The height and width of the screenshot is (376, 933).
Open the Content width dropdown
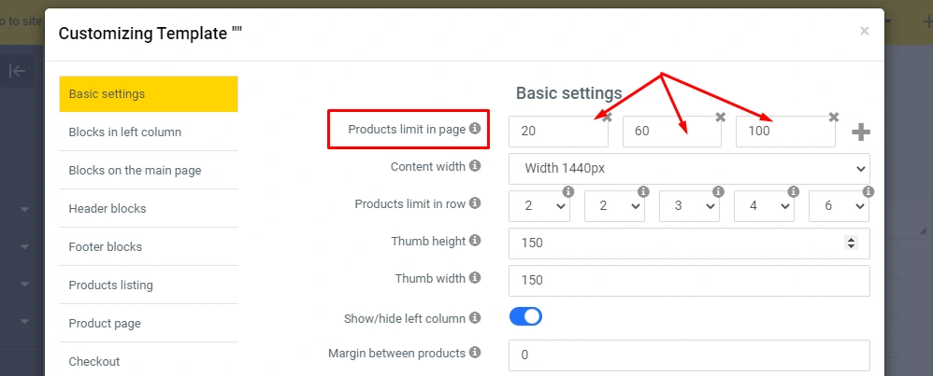689,169
